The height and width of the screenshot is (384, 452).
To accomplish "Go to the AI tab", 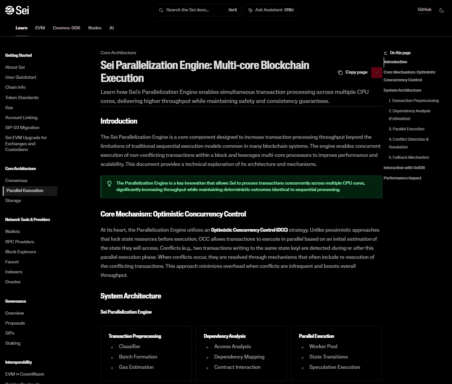I will [111, 28].
